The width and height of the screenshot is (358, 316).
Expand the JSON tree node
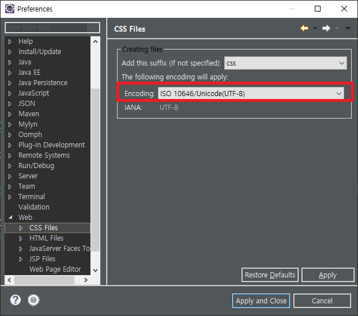pyautogui.click(x=10, y=104)
